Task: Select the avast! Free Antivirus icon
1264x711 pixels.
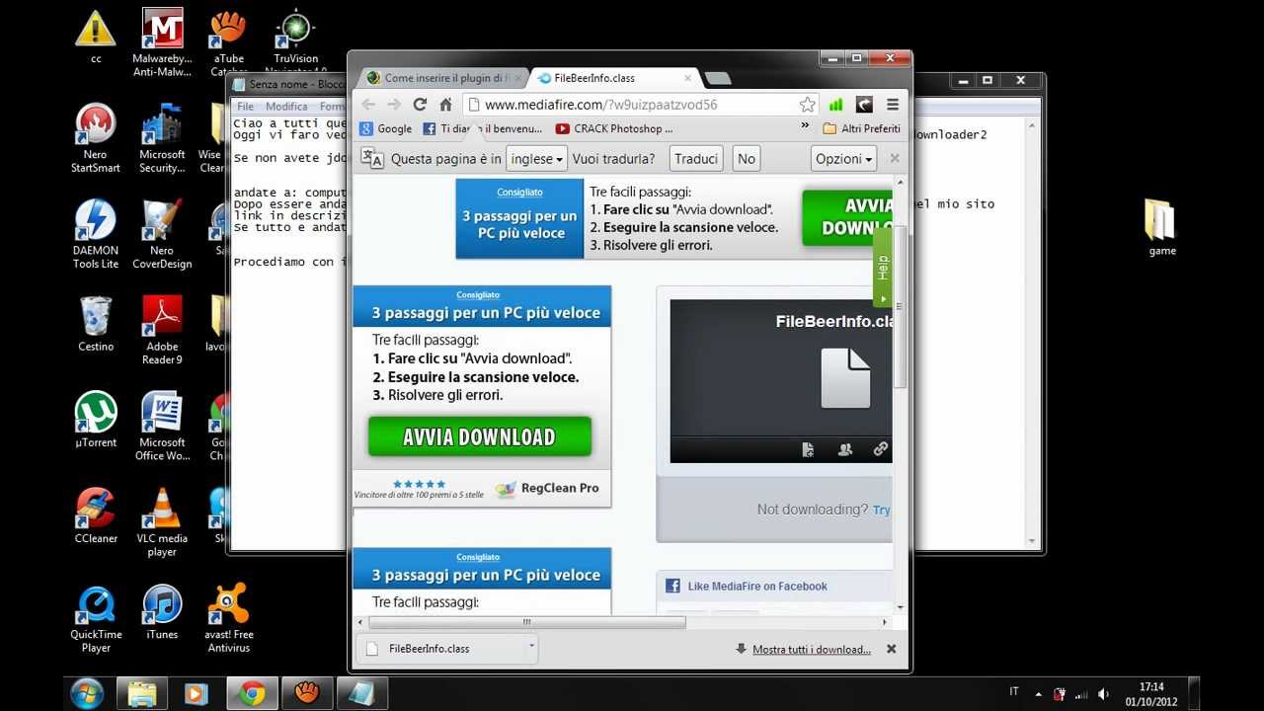Action: [229, 618]
